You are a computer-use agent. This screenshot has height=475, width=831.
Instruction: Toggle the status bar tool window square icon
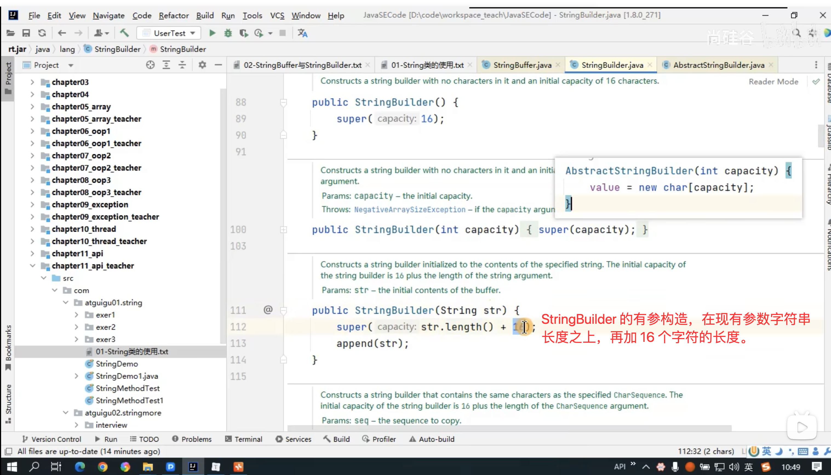[x=9, y=451]
